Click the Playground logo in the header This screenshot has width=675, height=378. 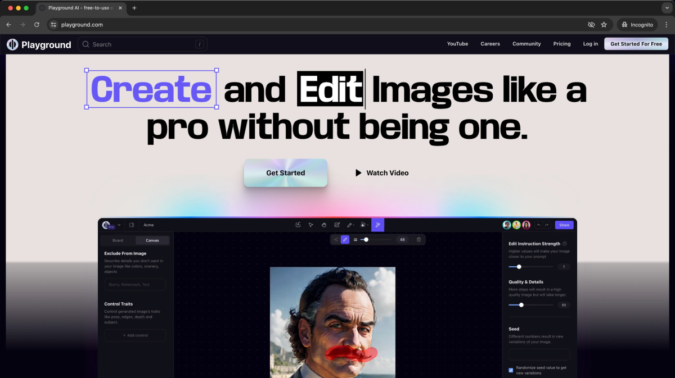pos(39,44)
